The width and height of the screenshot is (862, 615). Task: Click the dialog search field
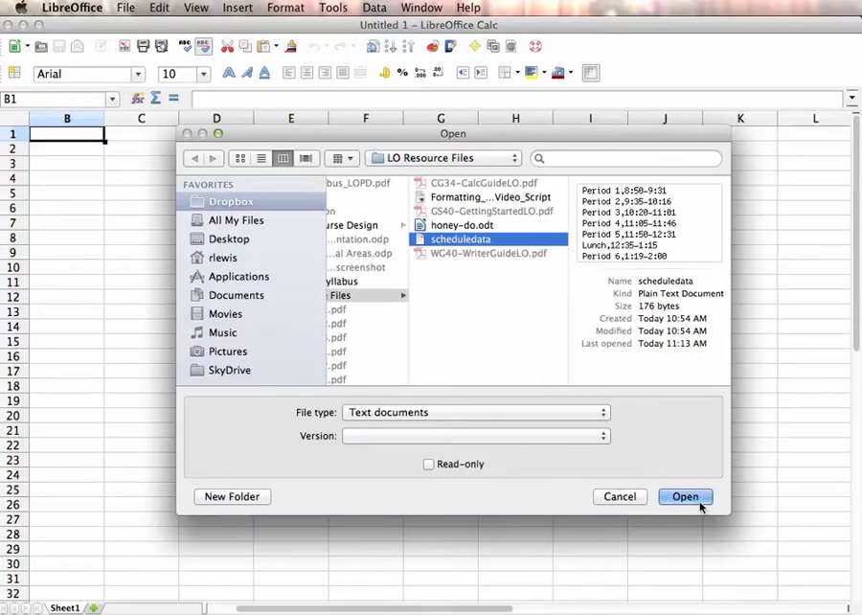pos(626,158)
